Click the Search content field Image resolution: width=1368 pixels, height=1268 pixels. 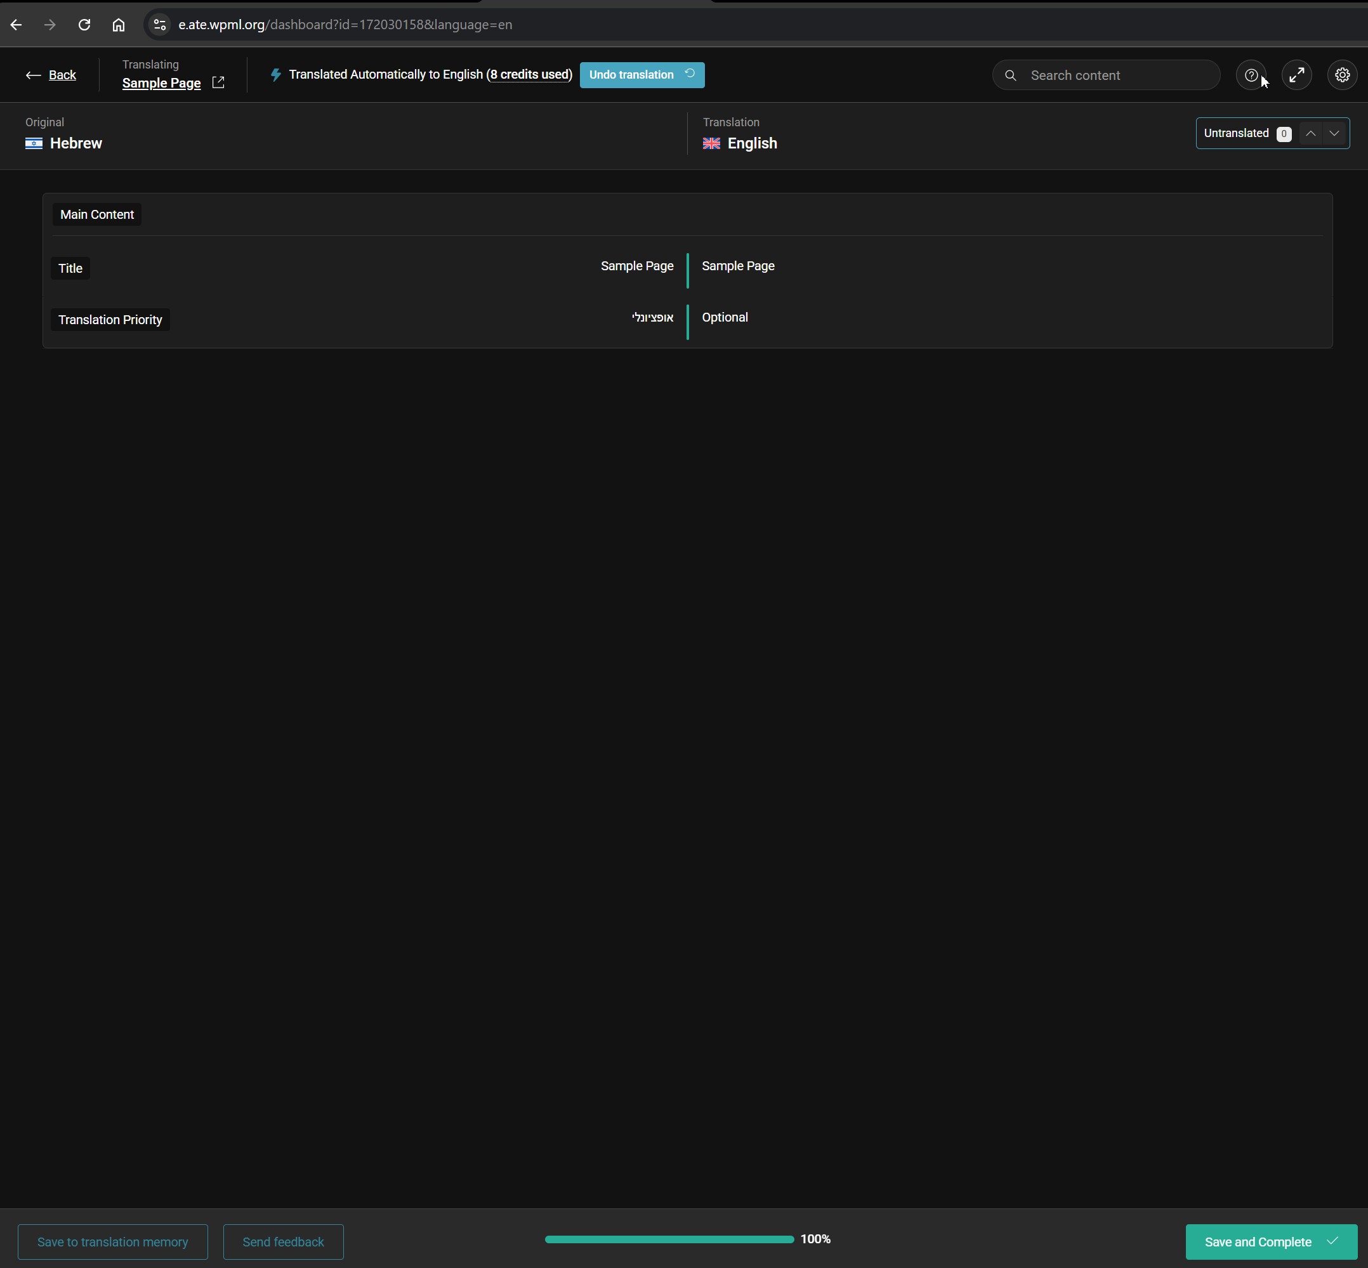tap(1119, 75)
